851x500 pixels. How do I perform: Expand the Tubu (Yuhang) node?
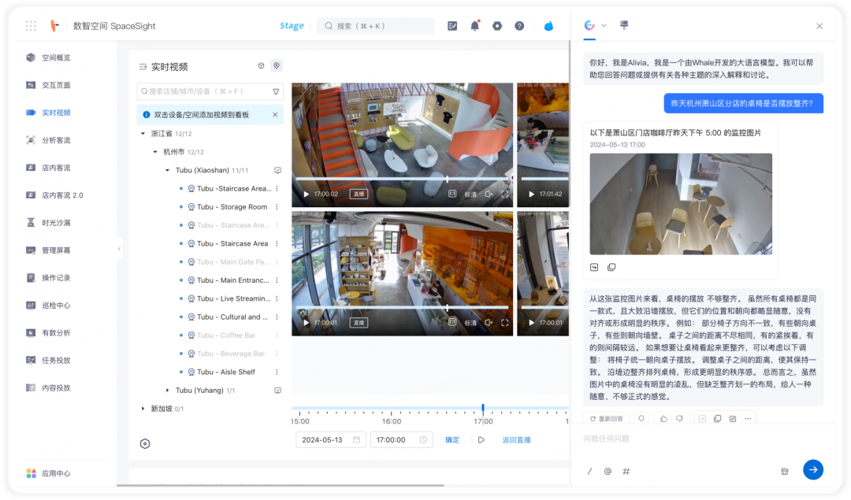(167, 391)
